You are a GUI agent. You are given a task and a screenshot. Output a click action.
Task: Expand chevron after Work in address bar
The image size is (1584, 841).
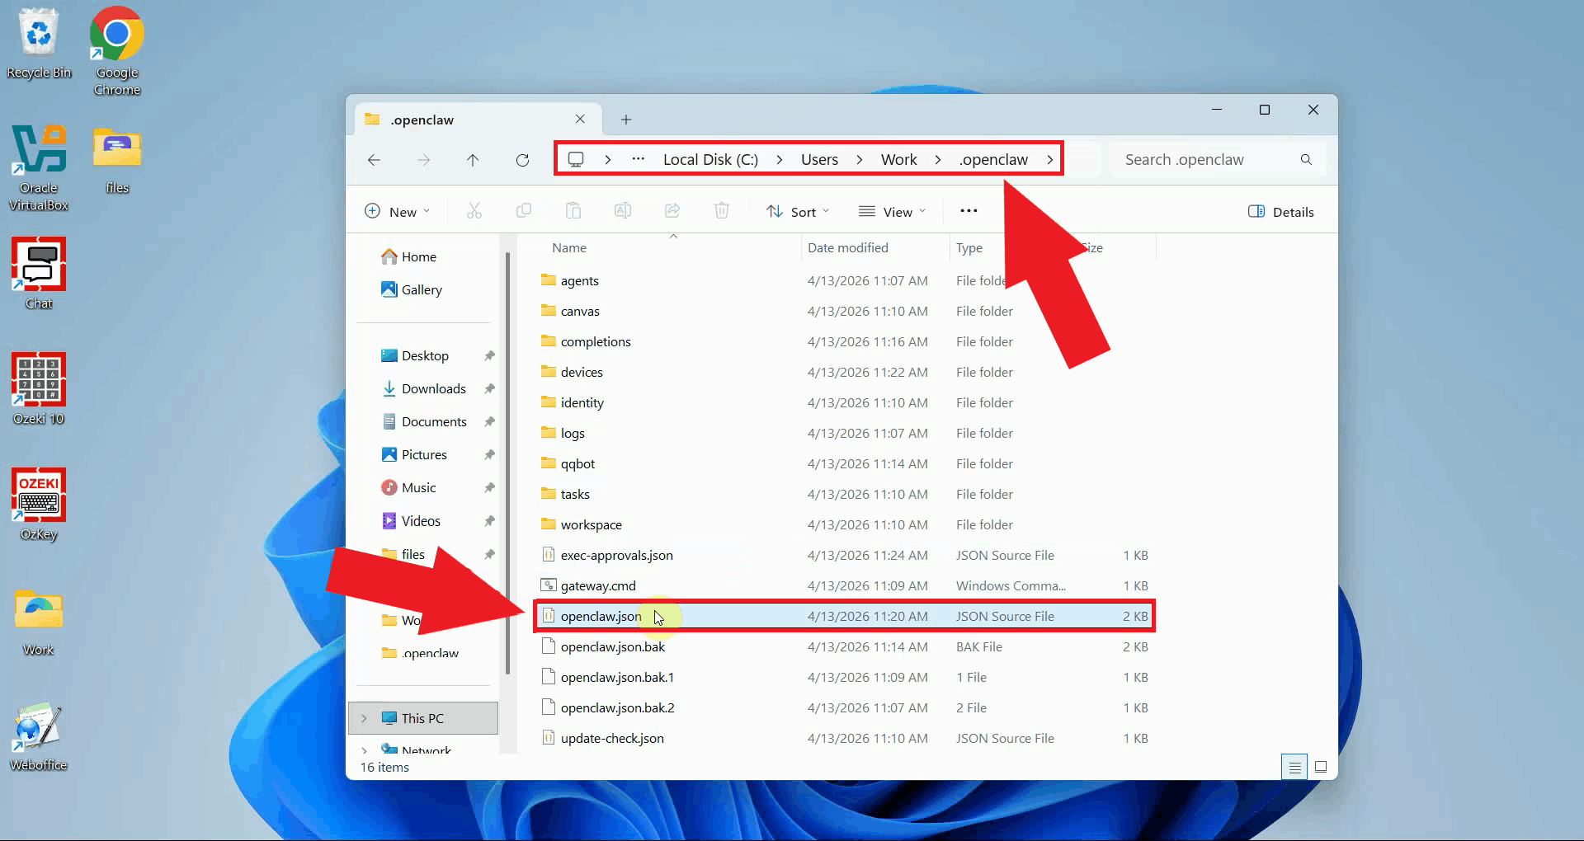937,160
